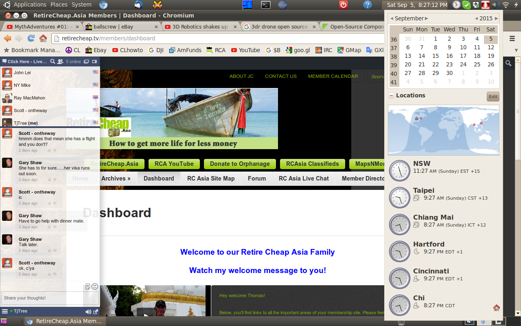Viewport: 521px width, 326px height.
Task: Open the emoji smiley picker in chat
Action: 95,286
